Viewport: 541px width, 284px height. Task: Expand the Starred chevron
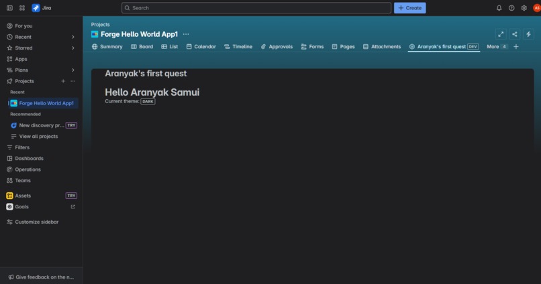[72, 48]
